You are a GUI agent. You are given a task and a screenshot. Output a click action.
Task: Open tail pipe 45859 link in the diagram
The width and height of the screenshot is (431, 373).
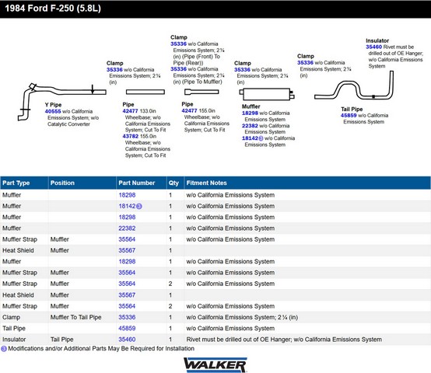349,116
